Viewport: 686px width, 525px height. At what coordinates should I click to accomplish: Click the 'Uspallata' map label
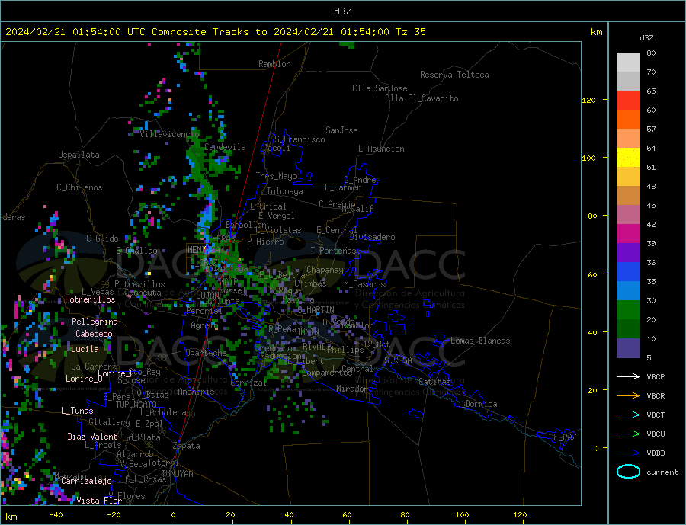(x=79, y=155)
